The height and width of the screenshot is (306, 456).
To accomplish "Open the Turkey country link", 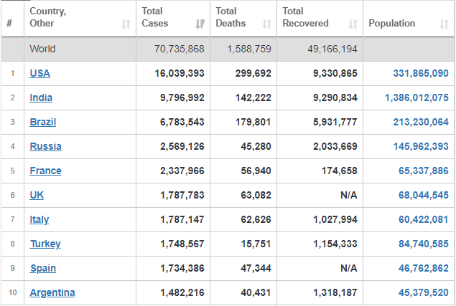I will coord(45,244).
